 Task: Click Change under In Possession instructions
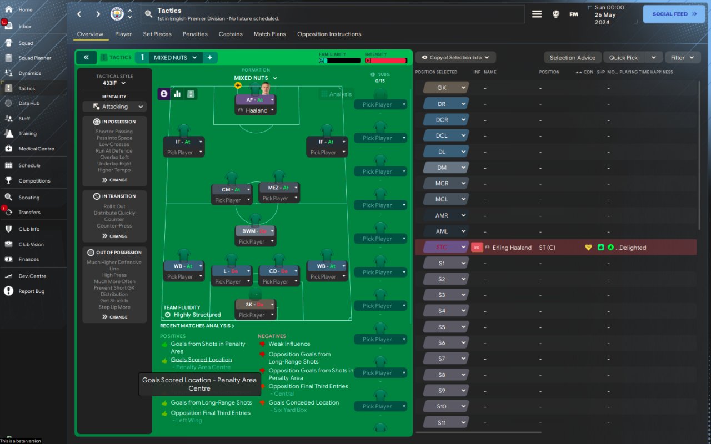[114, 180]
